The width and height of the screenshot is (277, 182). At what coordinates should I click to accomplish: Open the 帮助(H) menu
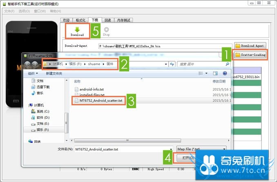click(56, 11)
